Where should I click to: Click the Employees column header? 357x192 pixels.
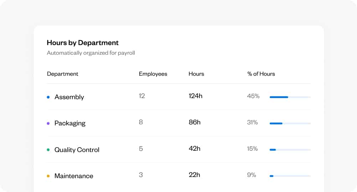(x=153, y=74)
